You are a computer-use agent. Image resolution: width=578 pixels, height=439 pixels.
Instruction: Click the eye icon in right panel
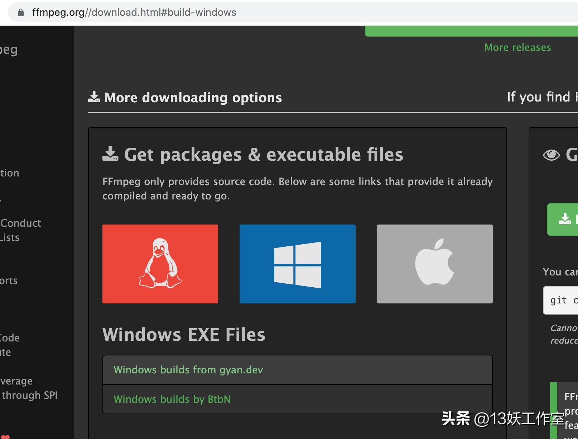pos(551,155)
